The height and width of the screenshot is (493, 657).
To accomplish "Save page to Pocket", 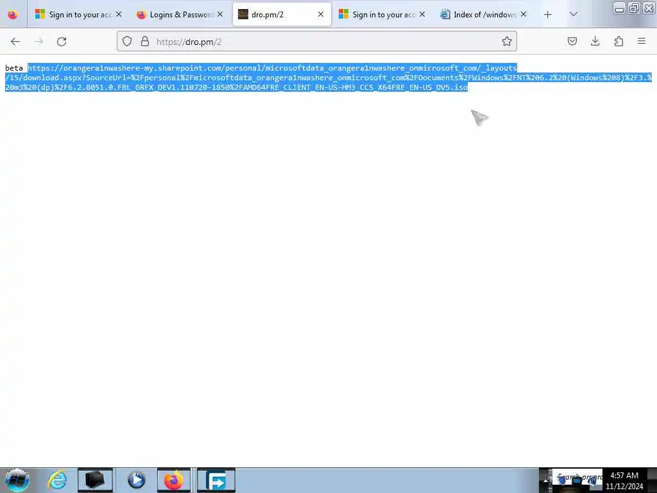I will 572,41.
